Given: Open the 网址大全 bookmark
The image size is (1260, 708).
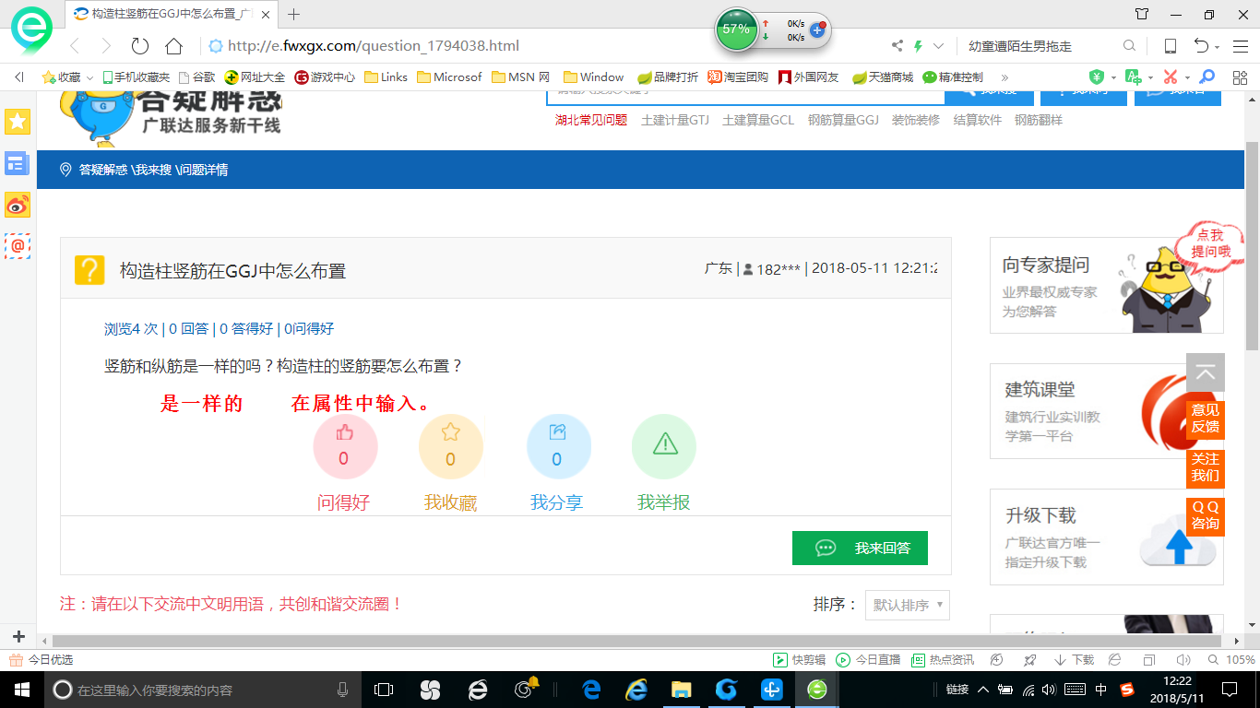Looking at the screenshot, I should 256,77.
